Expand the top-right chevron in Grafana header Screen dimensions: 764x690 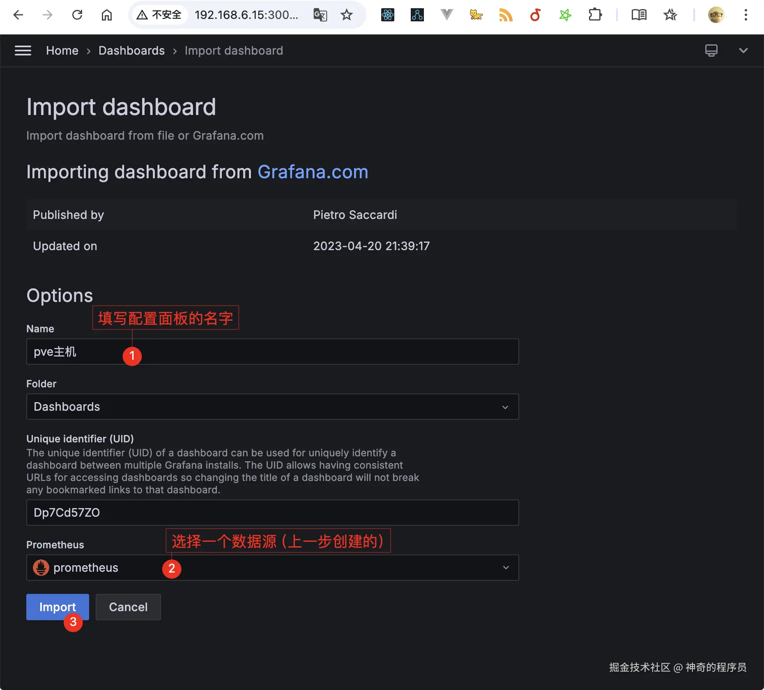tap(743, 51)
